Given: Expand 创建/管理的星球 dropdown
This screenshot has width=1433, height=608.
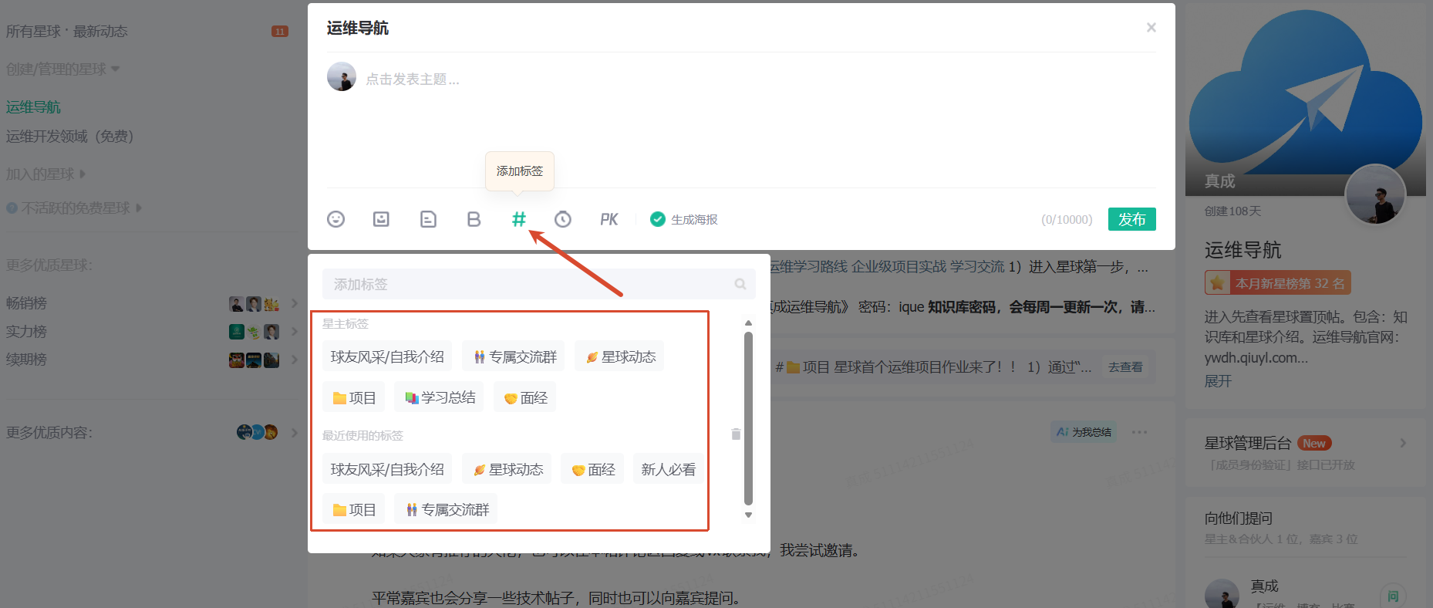Looking at the screenshot, I should [x=63, y=69].
